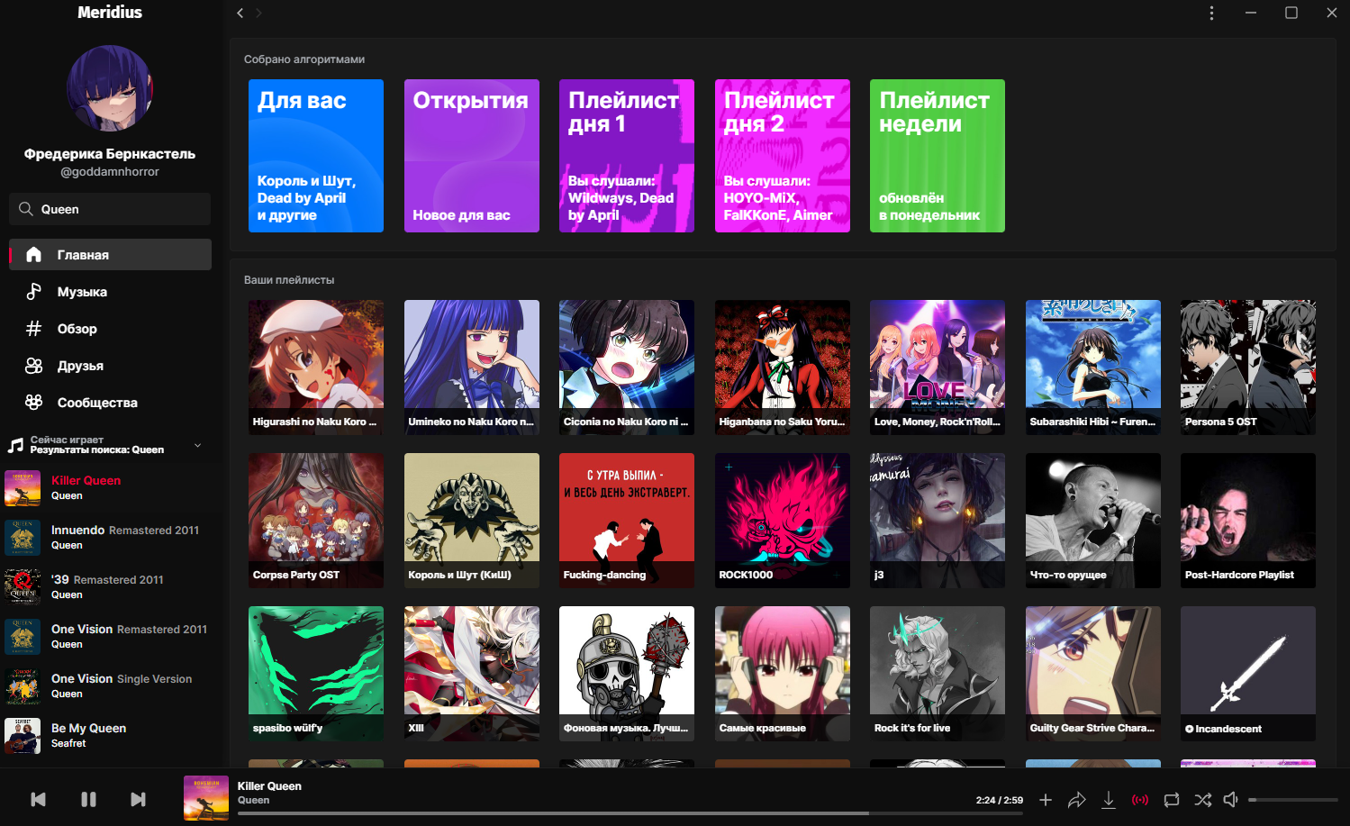Play Killer Queen in the queue
The width and height of the screenshot is (1350, 826).
tap(110, 487)
